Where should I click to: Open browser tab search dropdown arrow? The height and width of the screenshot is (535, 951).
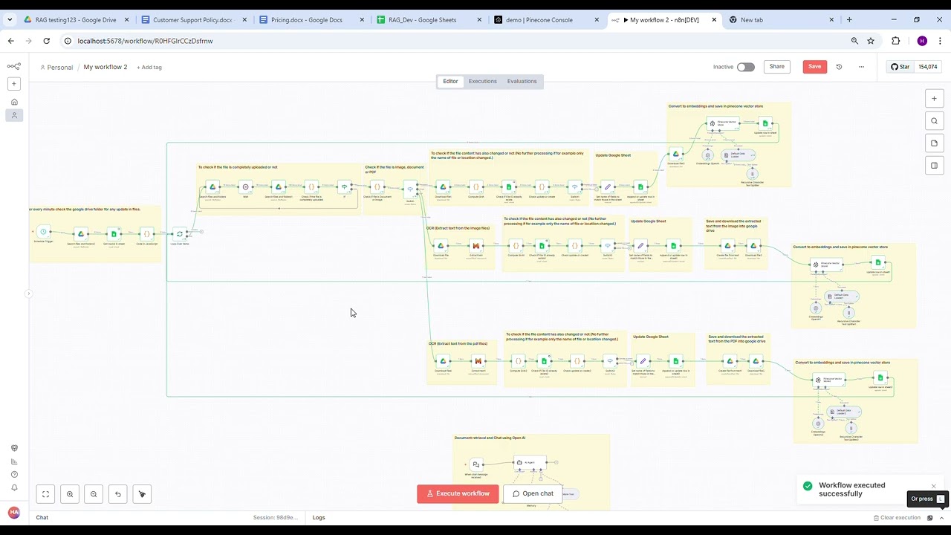(x=10, y=20)
